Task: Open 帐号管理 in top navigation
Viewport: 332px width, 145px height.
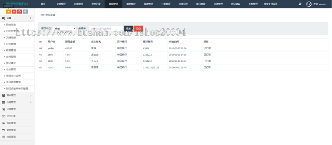Action: tap(201, 4)
